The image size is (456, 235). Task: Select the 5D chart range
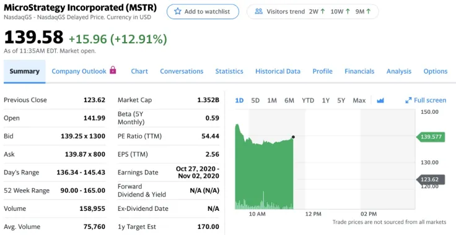tap(255, 100)
